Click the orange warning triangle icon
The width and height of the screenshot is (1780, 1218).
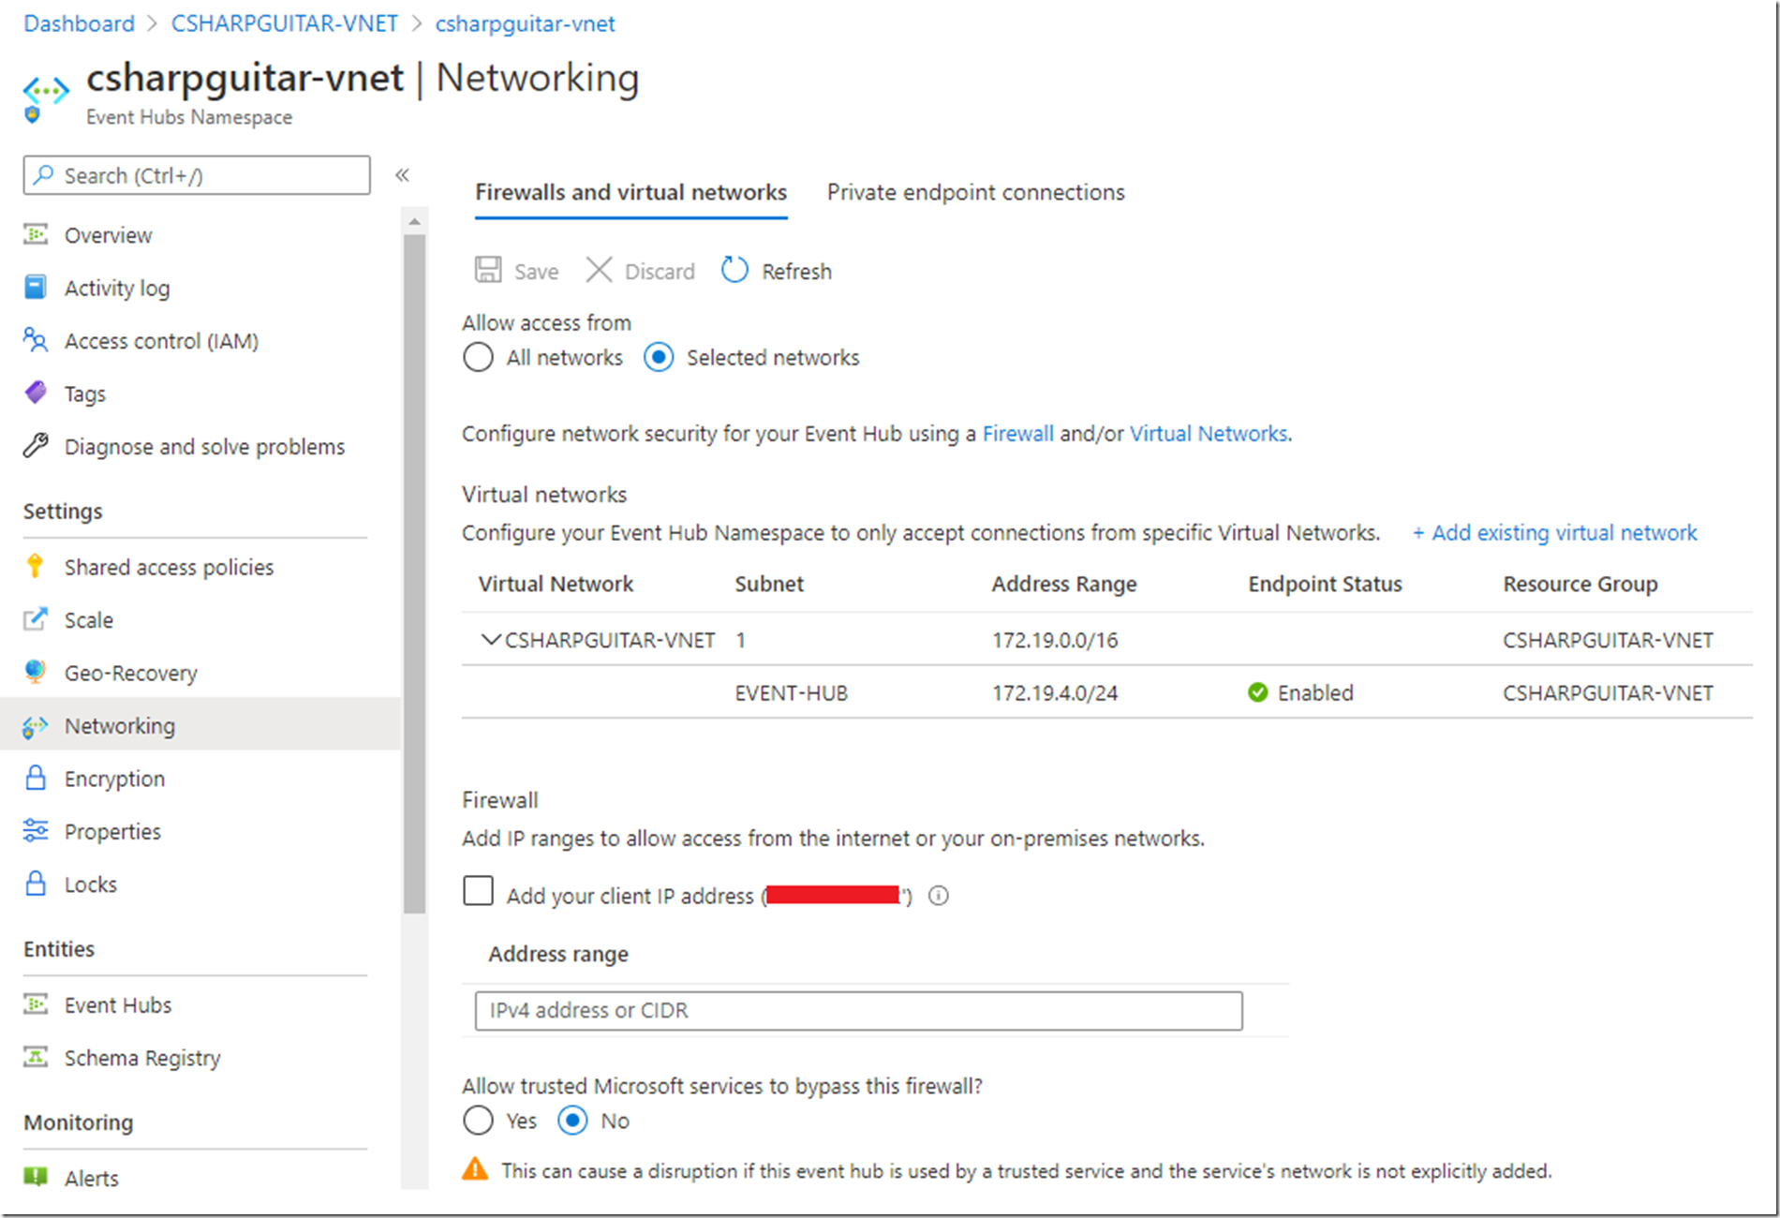[x=476, y=1169]
